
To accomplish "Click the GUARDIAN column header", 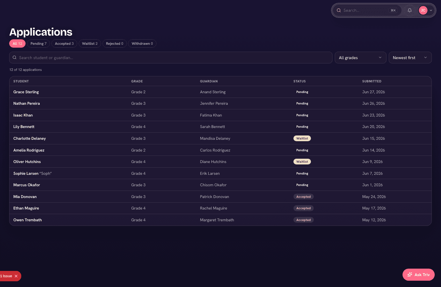I will [x=209, y=81].
